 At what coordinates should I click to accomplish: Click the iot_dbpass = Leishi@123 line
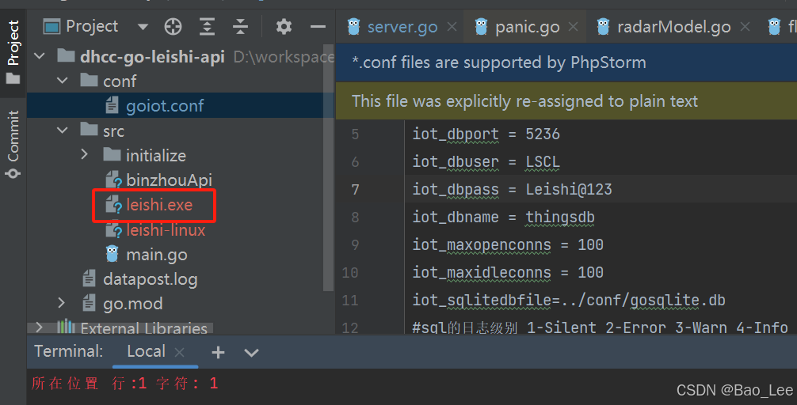pyautogui.click(x=512, y=189)
